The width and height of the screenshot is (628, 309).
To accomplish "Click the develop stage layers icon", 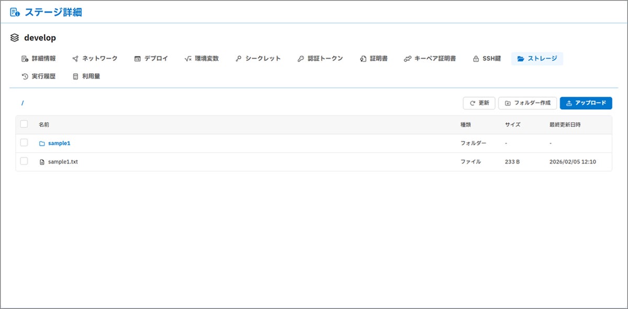I will 15,38.
